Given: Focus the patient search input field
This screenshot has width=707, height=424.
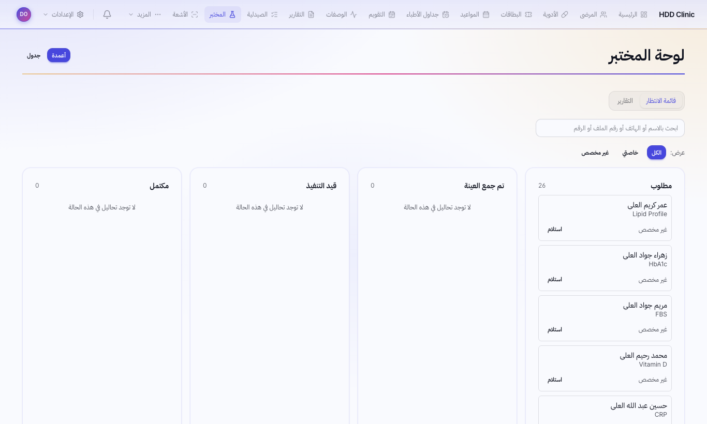Looking at the screenshot, I should click(610, 128).
